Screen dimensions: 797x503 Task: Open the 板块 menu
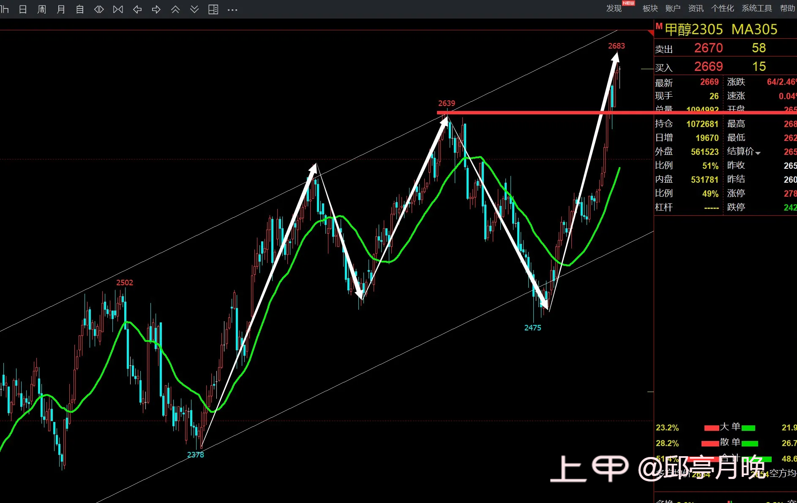650,8
